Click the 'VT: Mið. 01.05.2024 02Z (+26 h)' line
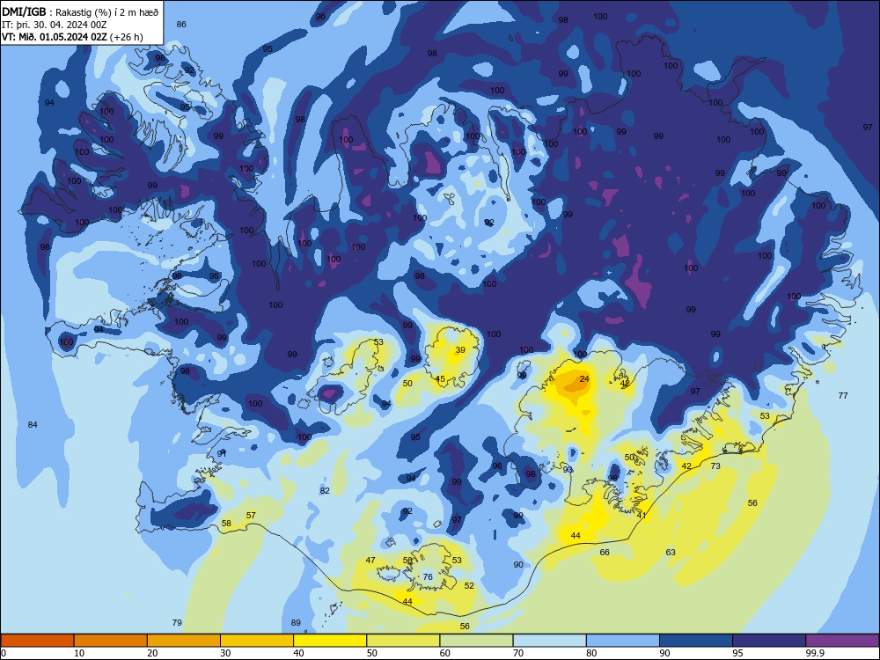 pos(72,37)
